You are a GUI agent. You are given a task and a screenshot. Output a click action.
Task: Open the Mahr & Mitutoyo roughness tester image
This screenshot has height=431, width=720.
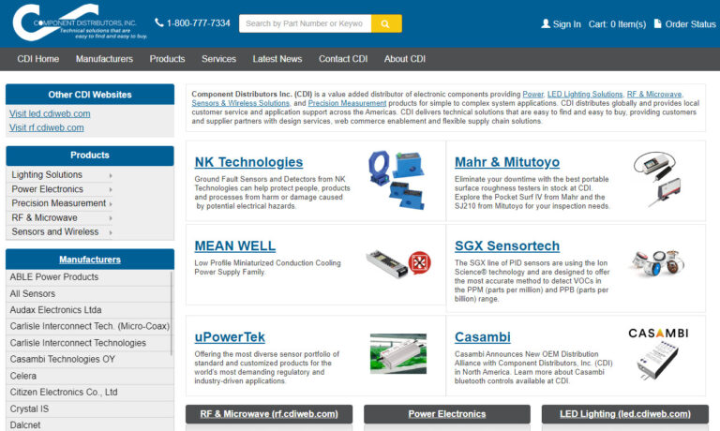pyautogui.click(x=657, y=179)
